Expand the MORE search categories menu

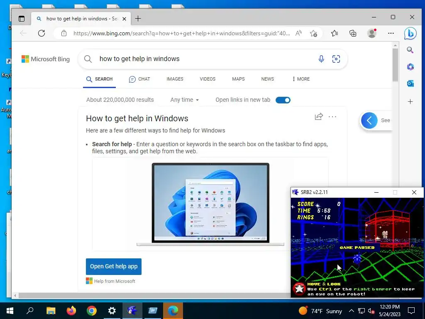click(301, 79)
